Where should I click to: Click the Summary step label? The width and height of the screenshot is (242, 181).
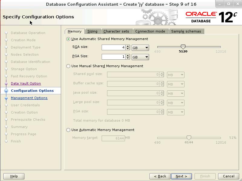[19, 127]
